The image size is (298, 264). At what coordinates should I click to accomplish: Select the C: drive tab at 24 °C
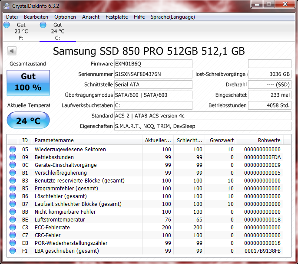click(58, 31)
